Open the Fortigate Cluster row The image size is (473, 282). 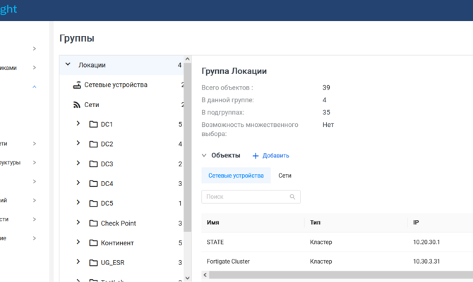pos(337,262)
